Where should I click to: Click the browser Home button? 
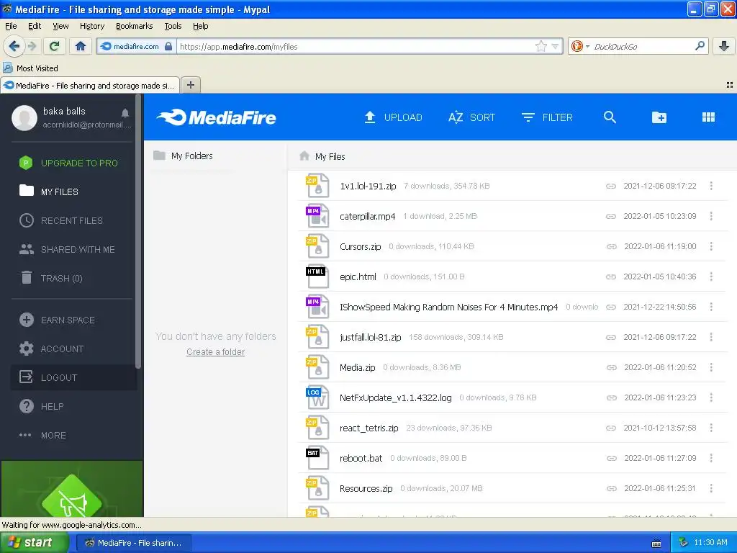[81, 46]
